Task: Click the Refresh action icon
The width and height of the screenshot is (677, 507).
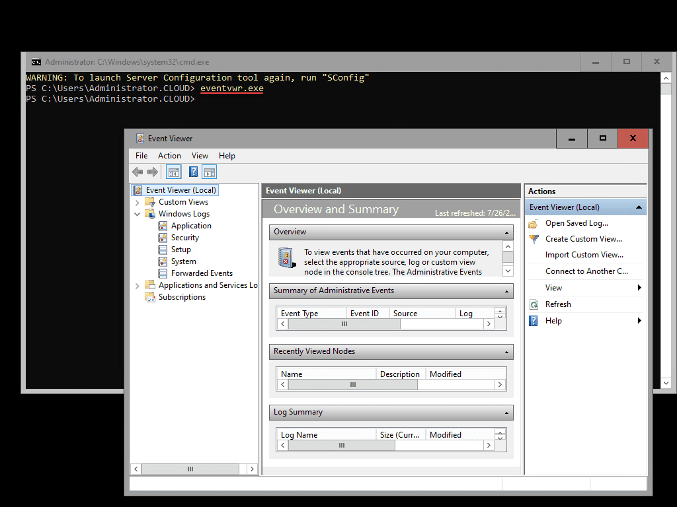Action: (534, 304)
